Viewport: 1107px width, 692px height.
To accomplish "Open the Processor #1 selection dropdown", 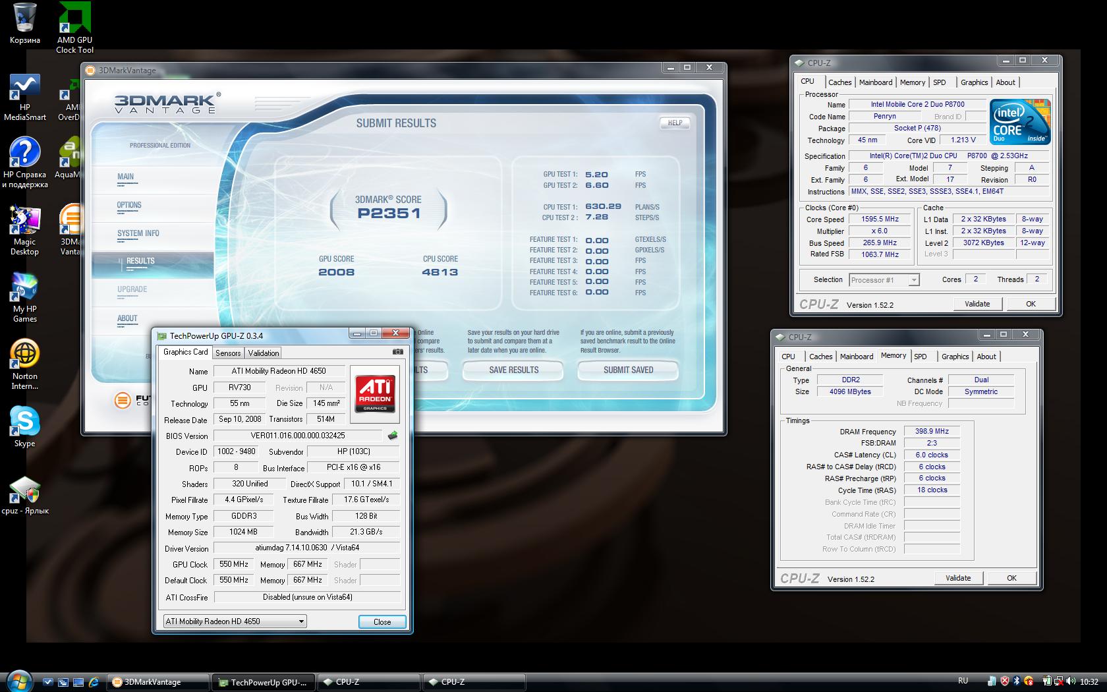I will [x=884, y=280].
